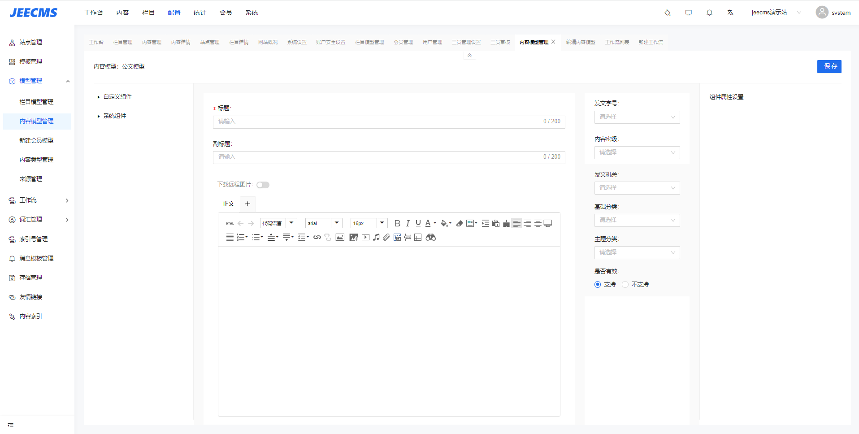Select the 支持 radio button
Image resolution: width=859 pixels, height=434 pixels.
coord(598,285)
